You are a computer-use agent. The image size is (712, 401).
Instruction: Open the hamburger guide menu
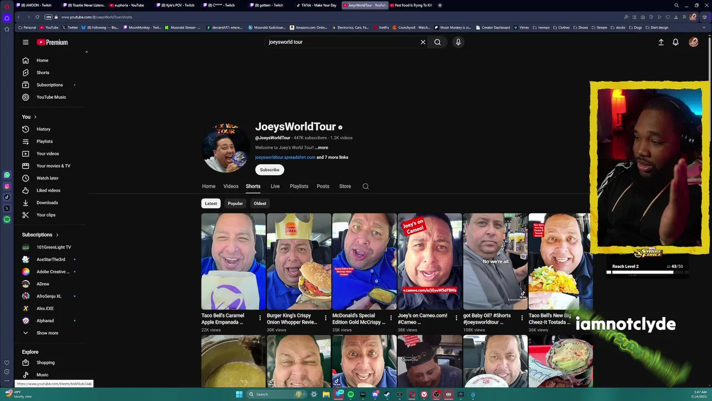(25, 42)
